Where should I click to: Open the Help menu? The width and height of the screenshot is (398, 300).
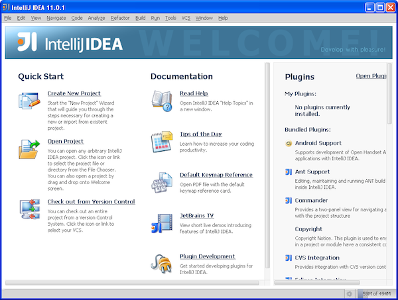[x=223, y=18]
